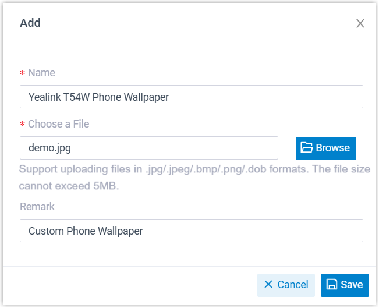Click the Remark label
This screenshot has height=308, width=379.
(x=37, y=207)
